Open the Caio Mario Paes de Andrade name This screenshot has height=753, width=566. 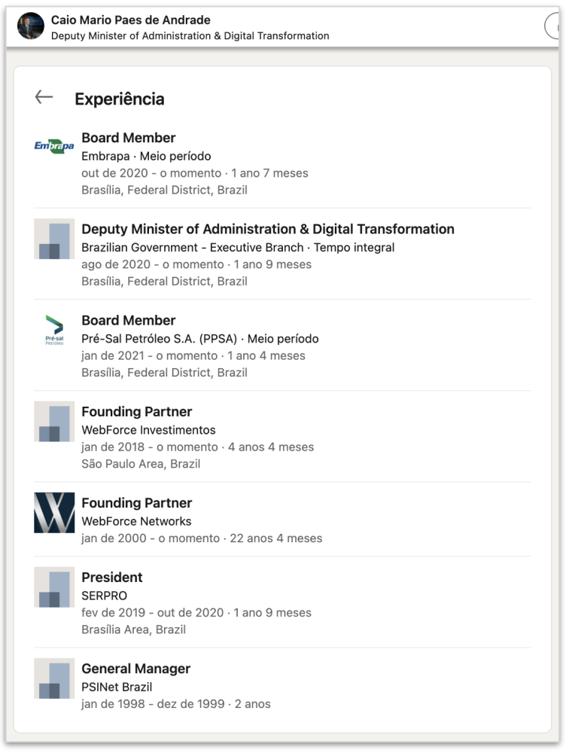coord(131,20)
